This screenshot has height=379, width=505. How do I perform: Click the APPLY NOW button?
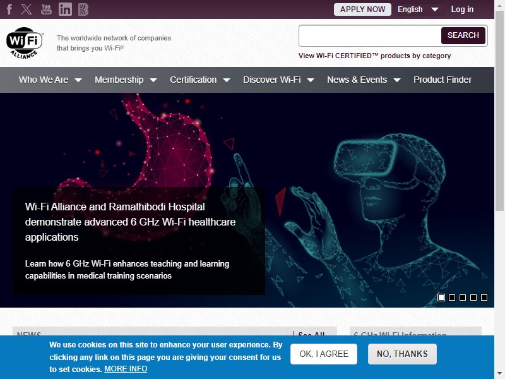click(362, 9)
